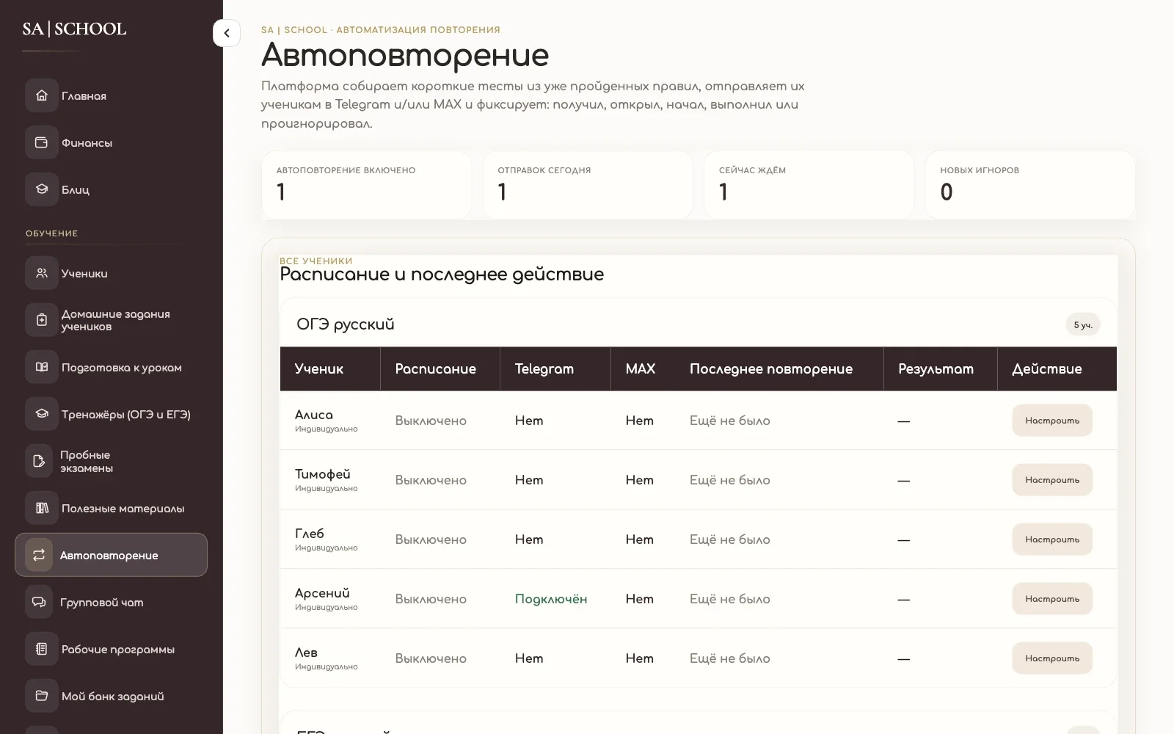This screenshot has height=734, width=1174.
Task: Open the Ученики menu item
Action: (x=112, y=273)
